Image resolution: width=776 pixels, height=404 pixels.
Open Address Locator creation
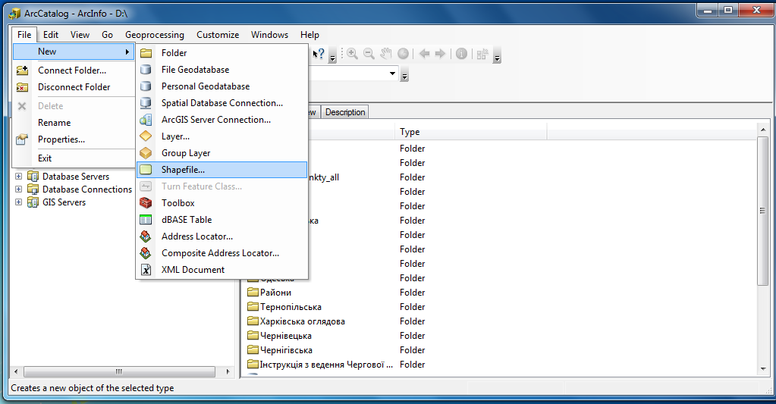click(221, 236)
